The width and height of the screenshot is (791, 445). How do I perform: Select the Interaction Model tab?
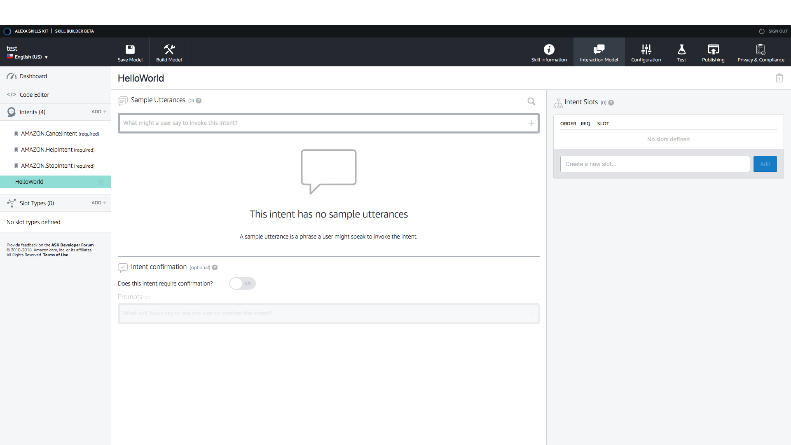coord(599,52)
